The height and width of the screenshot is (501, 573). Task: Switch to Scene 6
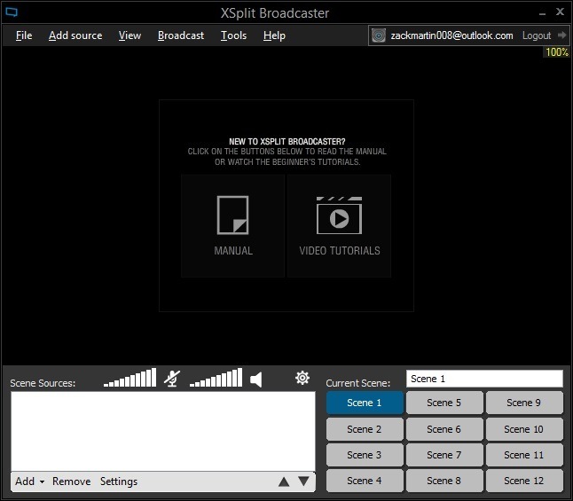[x=444, y=429]
